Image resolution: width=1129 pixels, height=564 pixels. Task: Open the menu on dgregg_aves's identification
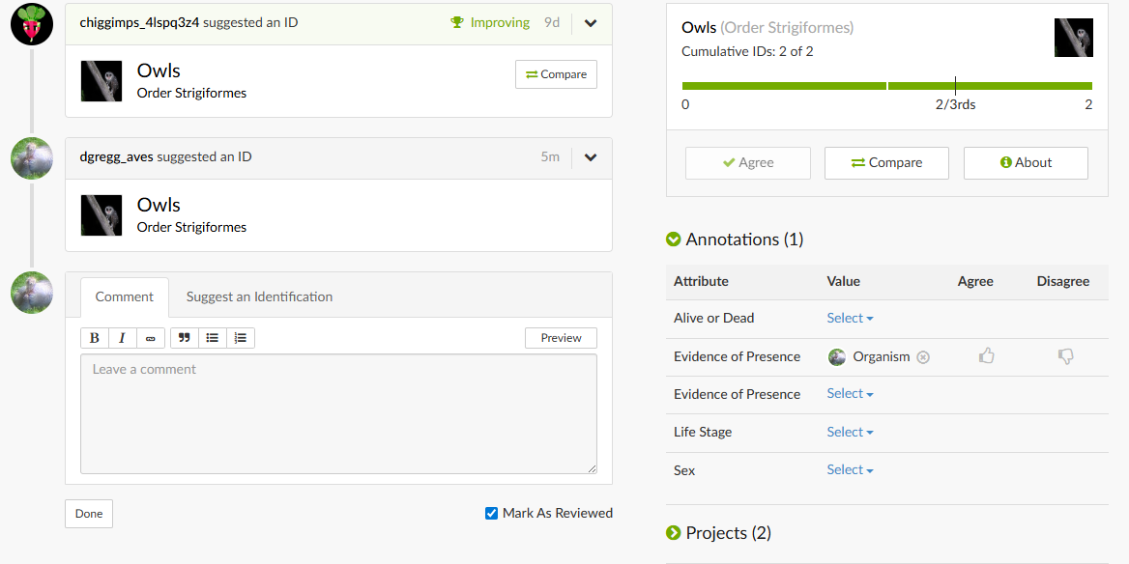point(591,157)
